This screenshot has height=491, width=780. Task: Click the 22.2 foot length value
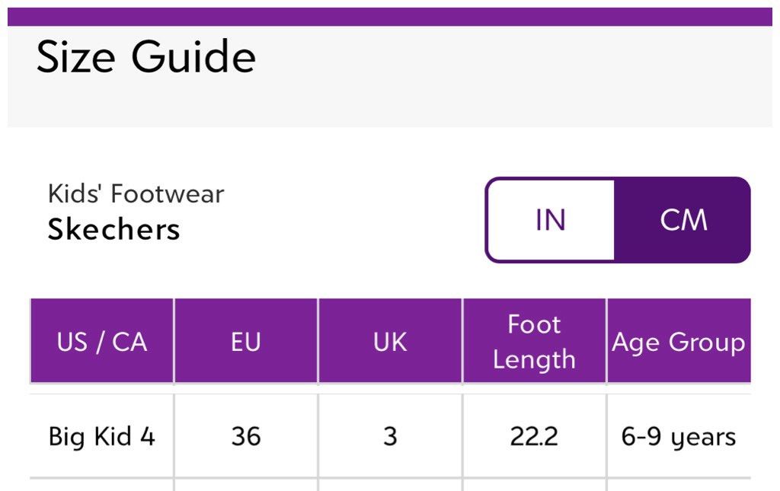534,436
